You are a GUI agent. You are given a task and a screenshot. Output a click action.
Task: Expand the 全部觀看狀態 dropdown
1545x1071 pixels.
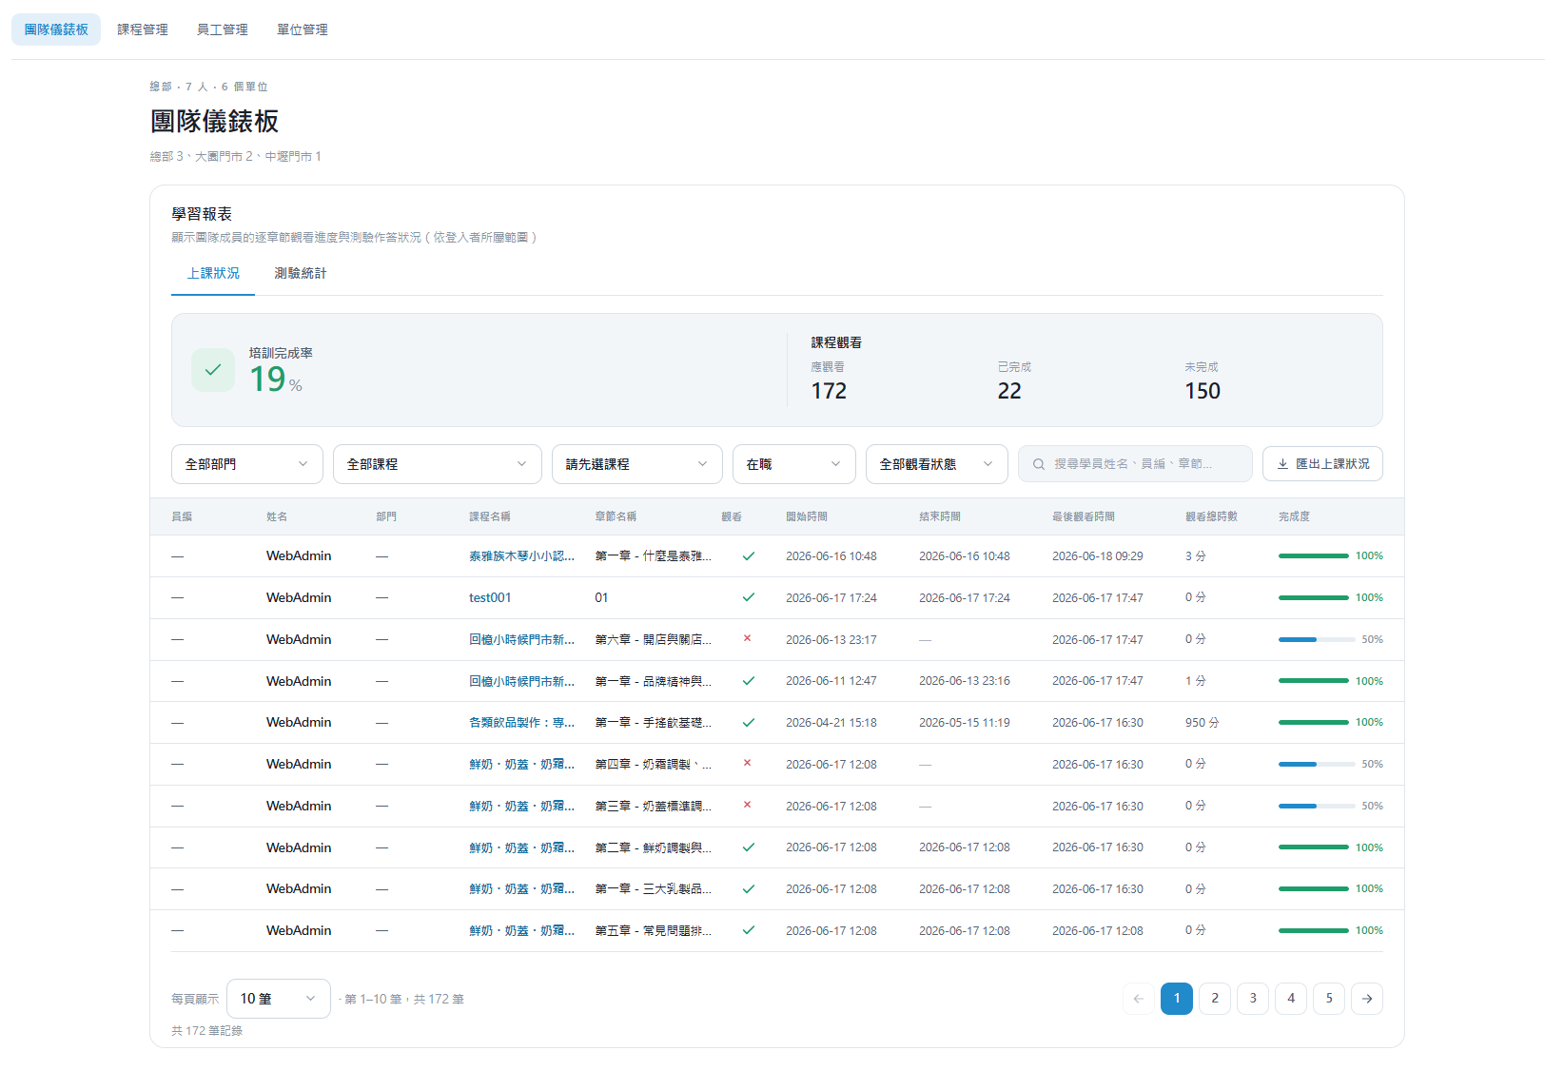coord(937,464)
